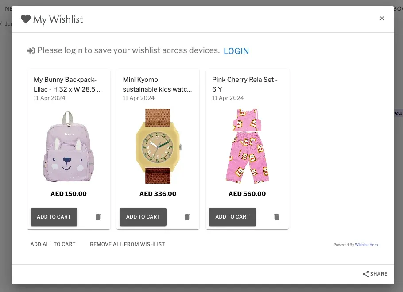Open sharing options with the share arrows icon

tap(366, 273)
